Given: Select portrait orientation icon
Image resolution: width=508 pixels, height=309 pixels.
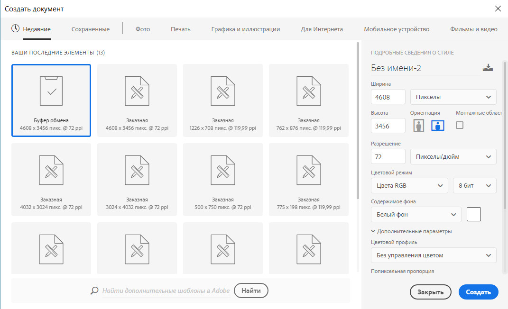Looking at the screenshot, I should [x=418, y=126].
